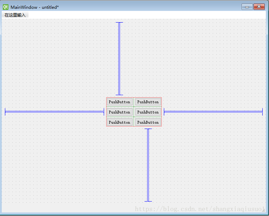
Task: Select the horizontal spacer right of the grid
Action: point(213,112)
